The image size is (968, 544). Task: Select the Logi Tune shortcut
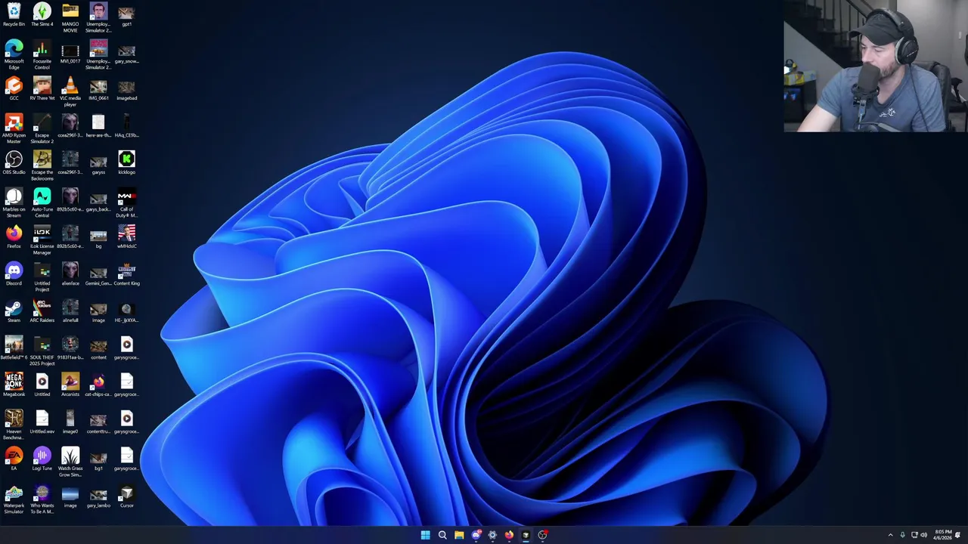pyautogui.click(x=42, y=459)
